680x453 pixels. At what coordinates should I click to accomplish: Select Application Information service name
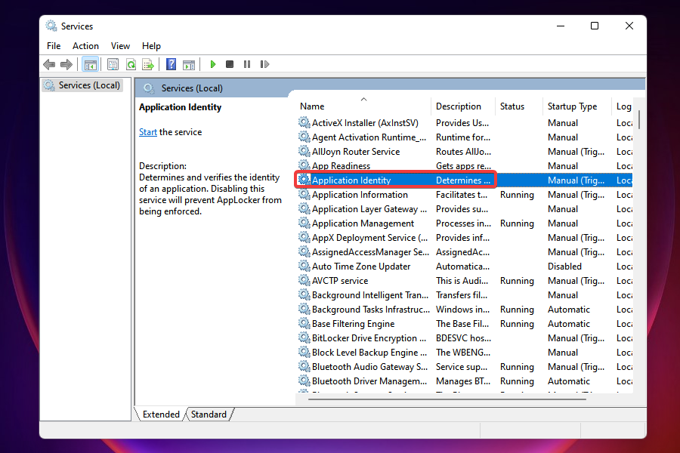360,195
